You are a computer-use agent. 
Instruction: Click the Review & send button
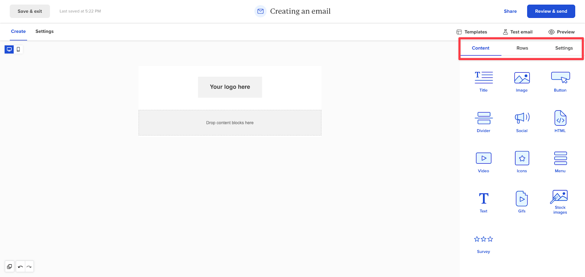point(550,11)
